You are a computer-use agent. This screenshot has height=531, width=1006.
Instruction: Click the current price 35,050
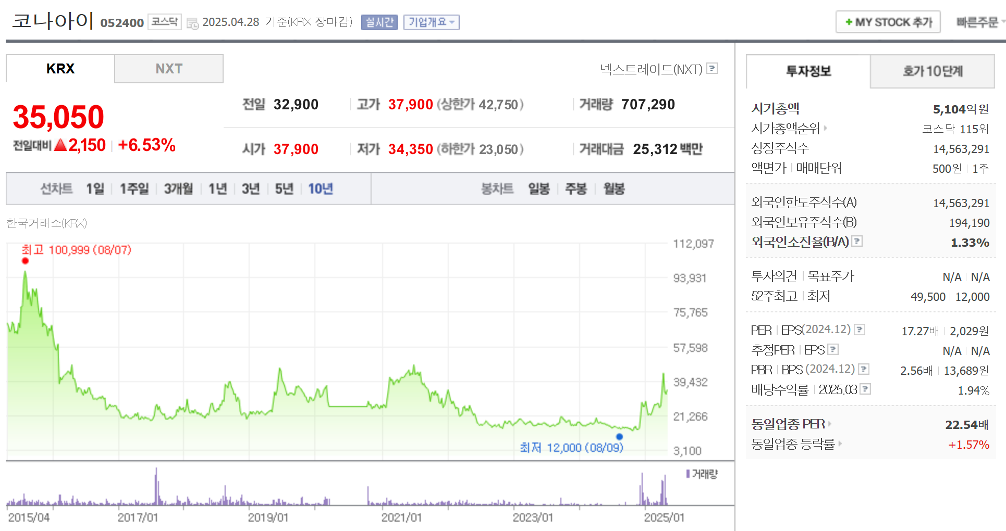[58, 117]
